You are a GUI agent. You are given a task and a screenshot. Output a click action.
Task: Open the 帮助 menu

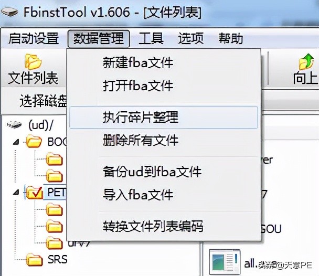pos(230,38)
